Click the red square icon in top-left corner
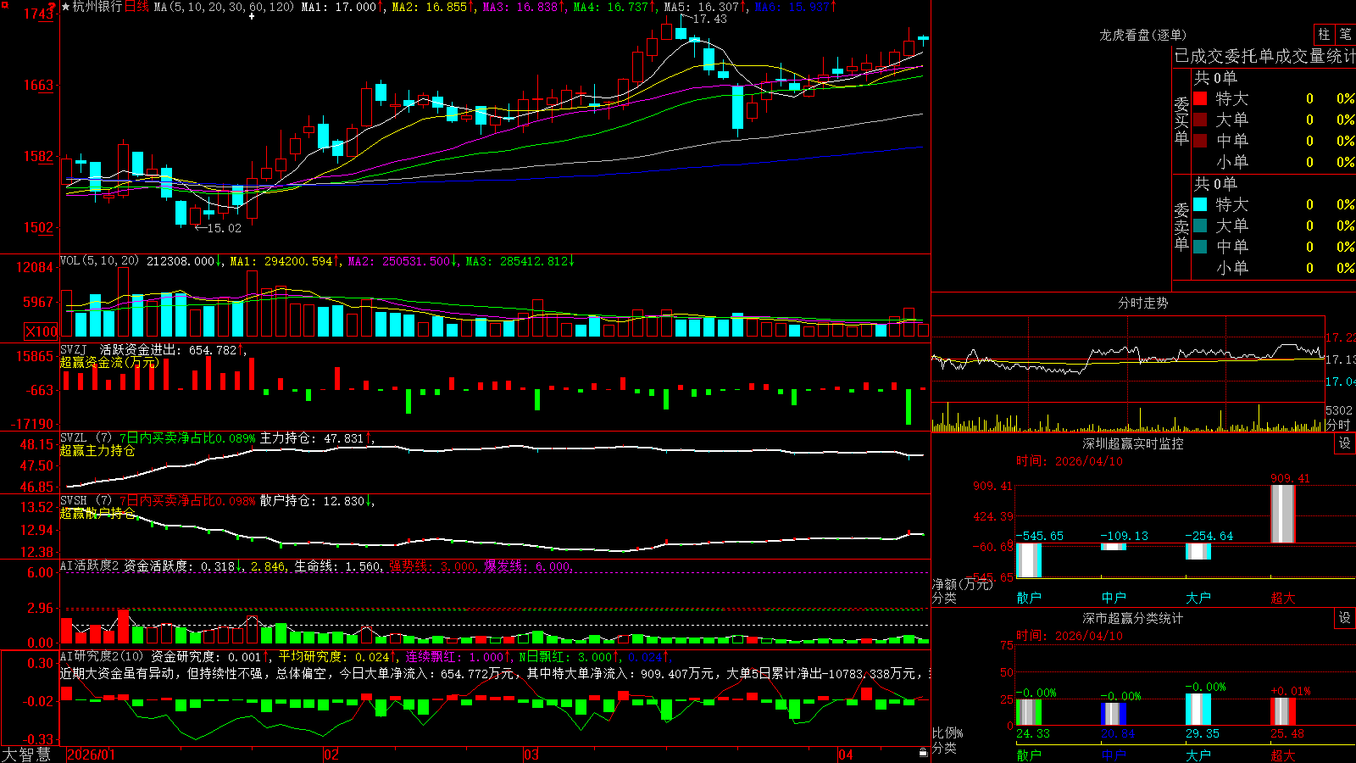1356x763 pixels. tap(3, 3)
